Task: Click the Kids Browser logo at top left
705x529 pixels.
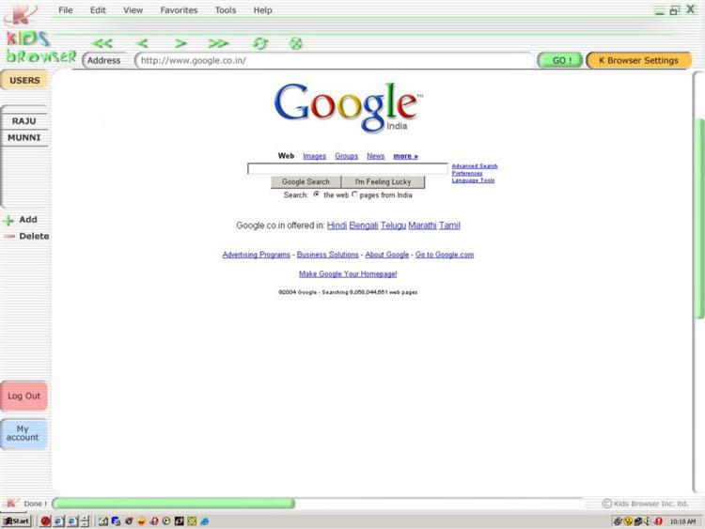Action: [39, 47]
